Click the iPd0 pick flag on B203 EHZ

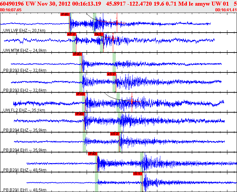(x=77, y=54)
